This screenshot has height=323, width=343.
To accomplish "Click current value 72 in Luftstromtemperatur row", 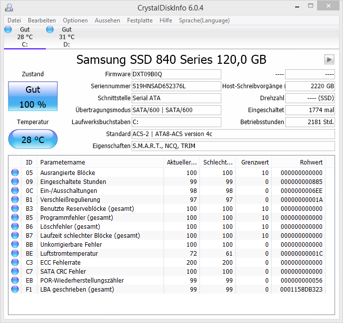I will (x=193, y=253).
